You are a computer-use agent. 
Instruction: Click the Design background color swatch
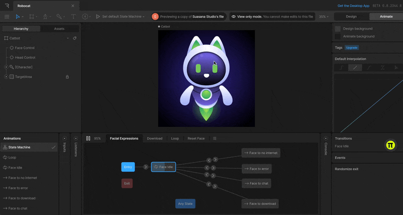click(x=338, y=29)
